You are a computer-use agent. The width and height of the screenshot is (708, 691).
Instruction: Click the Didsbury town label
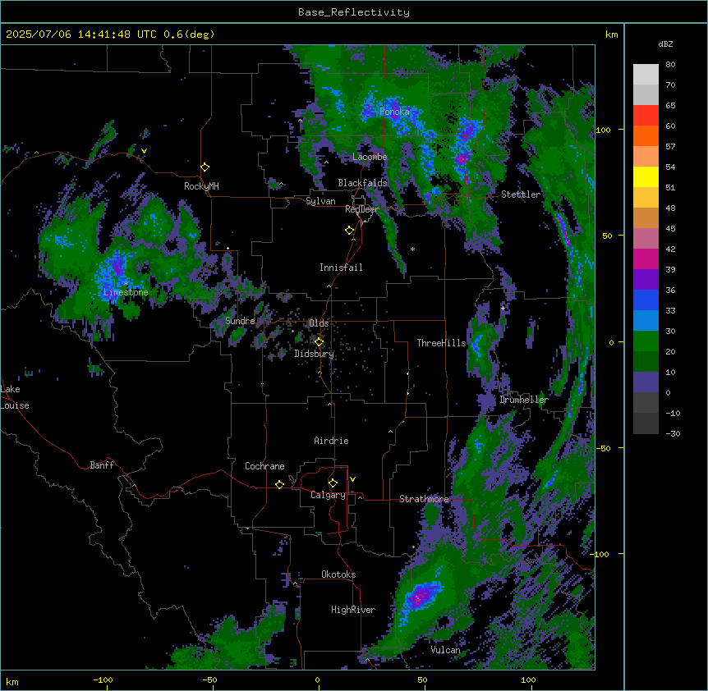point(315,354)
